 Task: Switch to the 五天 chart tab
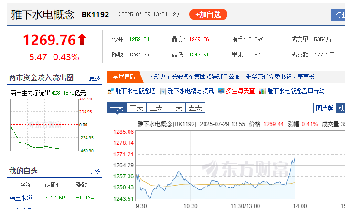(195, 108)
